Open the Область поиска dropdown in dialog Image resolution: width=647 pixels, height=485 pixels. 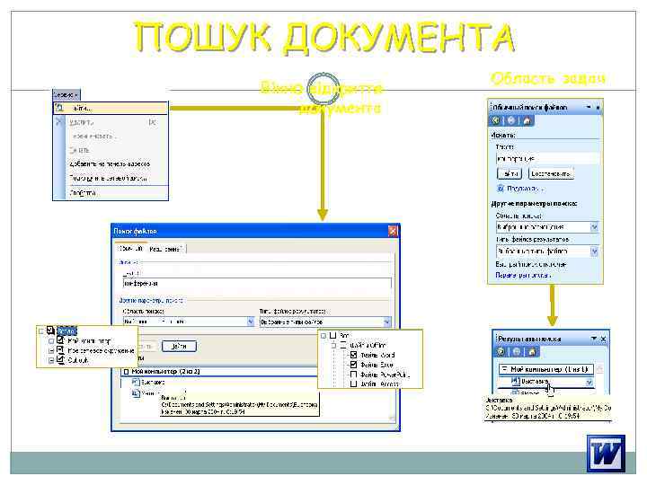(250, 322)
